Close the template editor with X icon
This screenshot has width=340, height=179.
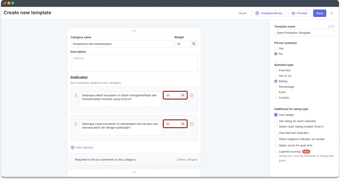pyautogui.click(x=331, y=13)
